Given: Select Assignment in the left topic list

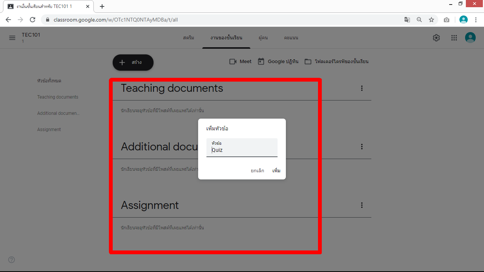Looking at the screenshot, I should click(x=49, y=130).
